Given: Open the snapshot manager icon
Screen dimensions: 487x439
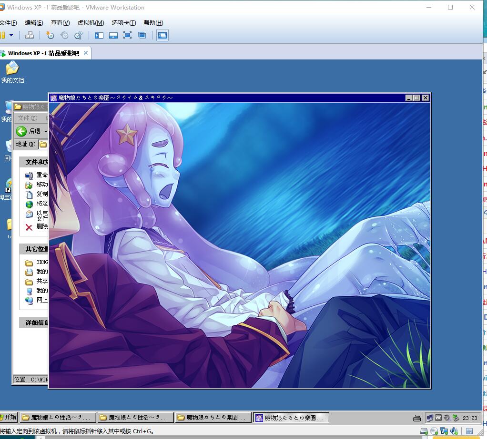Looking at the screenshot, I should (79, 35).
